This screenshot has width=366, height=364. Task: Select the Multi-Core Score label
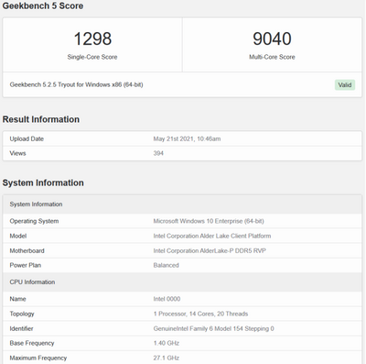[x=272, y=57]
